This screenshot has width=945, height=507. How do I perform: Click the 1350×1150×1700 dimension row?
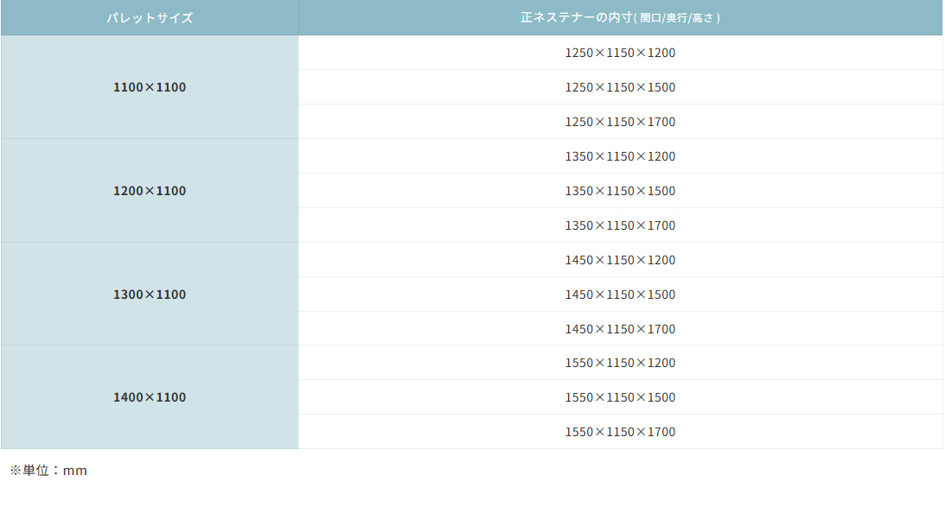pyautogui.click(x=620, y=225)
